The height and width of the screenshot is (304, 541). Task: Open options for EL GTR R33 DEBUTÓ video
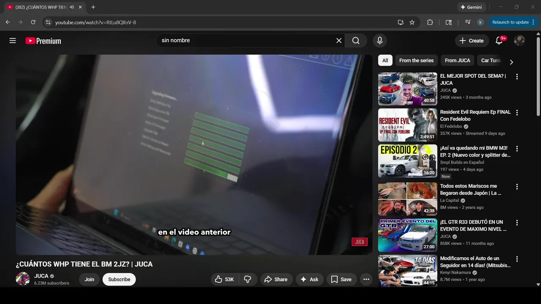516,223
